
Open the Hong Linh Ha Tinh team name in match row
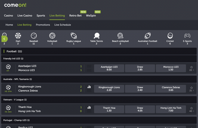[29, 111]
